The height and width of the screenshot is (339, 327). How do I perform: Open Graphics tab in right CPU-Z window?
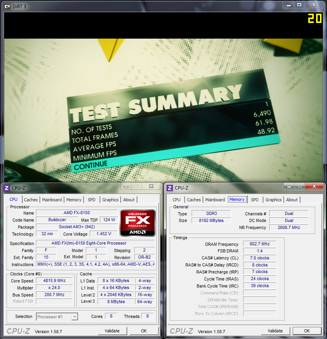tap(273, 200)
